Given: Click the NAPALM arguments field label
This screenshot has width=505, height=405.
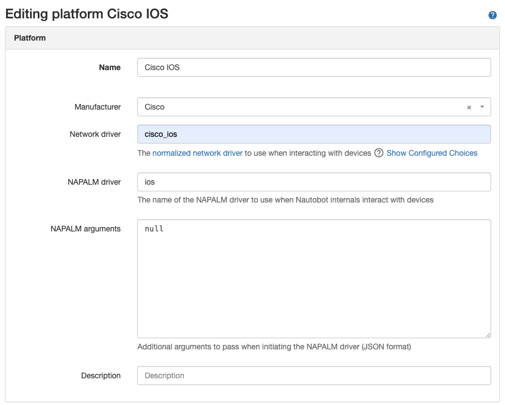Looking at the screenshot, I should [86, 229].
